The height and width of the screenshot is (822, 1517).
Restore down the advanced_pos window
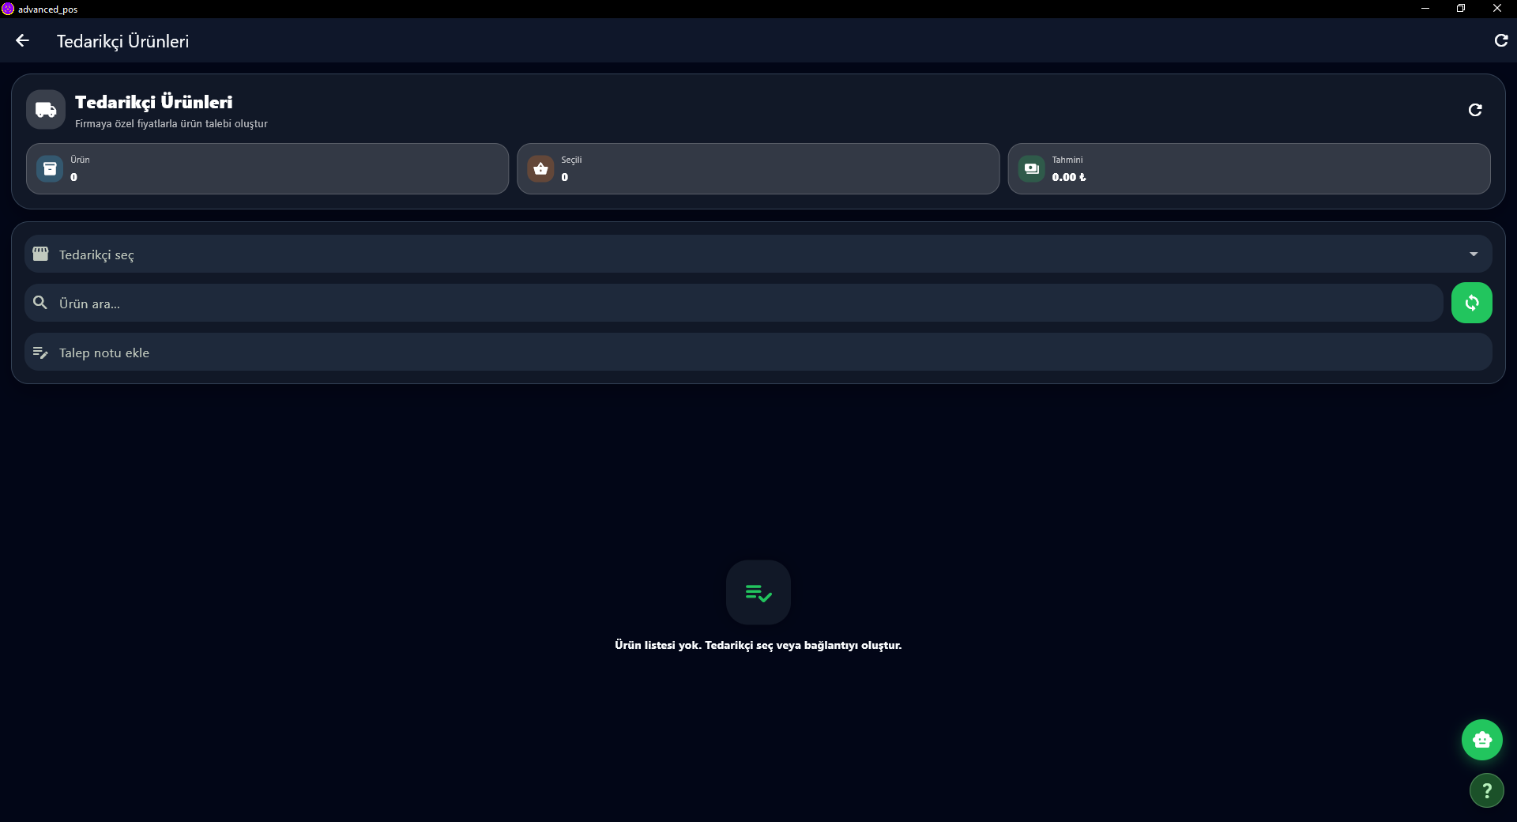point(1461,9)
